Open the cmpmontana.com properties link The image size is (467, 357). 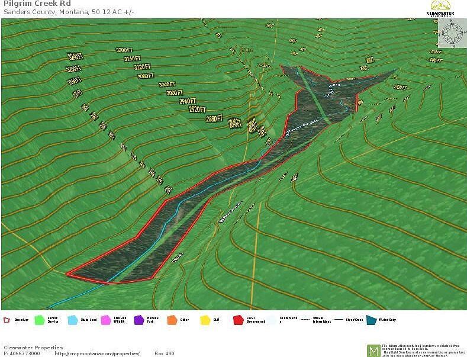point(97,353)
